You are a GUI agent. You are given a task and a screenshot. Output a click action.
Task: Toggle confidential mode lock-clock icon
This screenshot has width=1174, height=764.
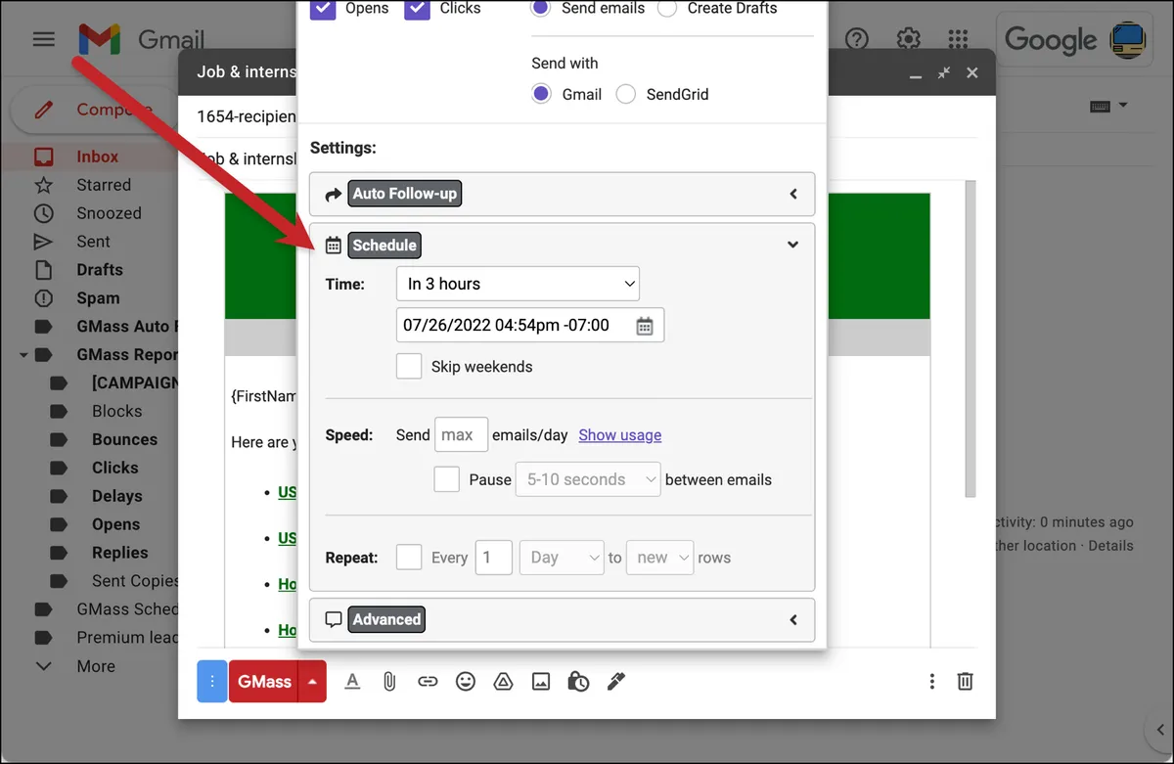578,682
